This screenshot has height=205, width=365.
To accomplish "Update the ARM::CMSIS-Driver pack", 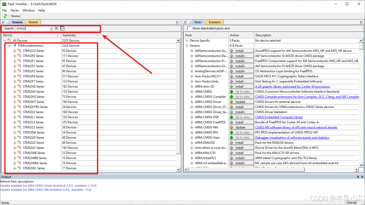I will pyautogui.click(x=241, y=102).
